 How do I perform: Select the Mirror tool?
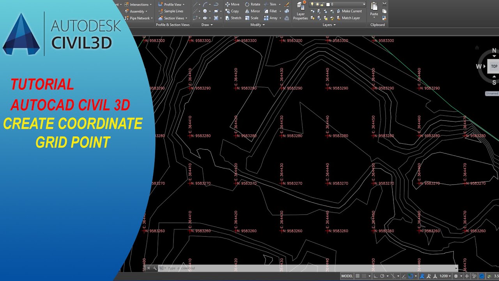point(253,11)
